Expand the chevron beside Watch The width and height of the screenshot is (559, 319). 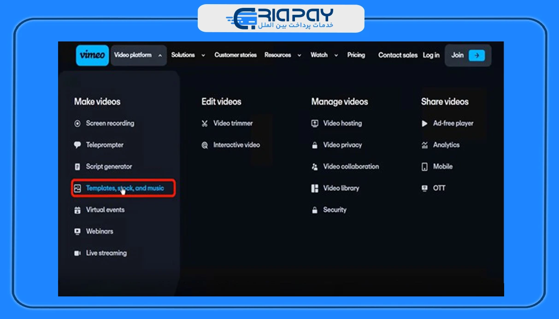tap(336, 55)
